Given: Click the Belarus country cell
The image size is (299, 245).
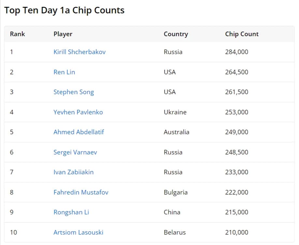Looking at the screenshot, I should (x=175, y=232).
